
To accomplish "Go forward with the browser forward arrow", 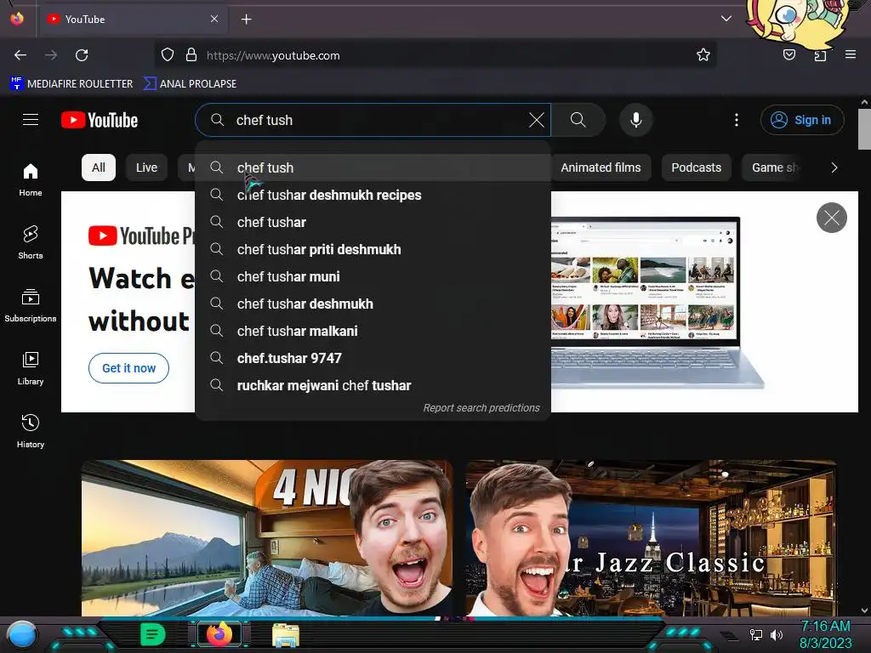I will coord(51,55).
